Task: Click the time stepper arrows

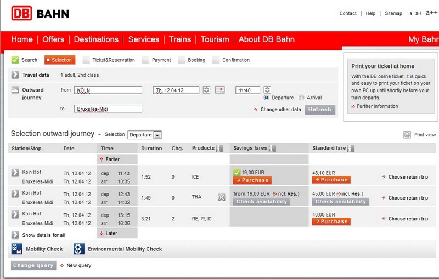Action: pyautogui.click(x=267, y=90)
